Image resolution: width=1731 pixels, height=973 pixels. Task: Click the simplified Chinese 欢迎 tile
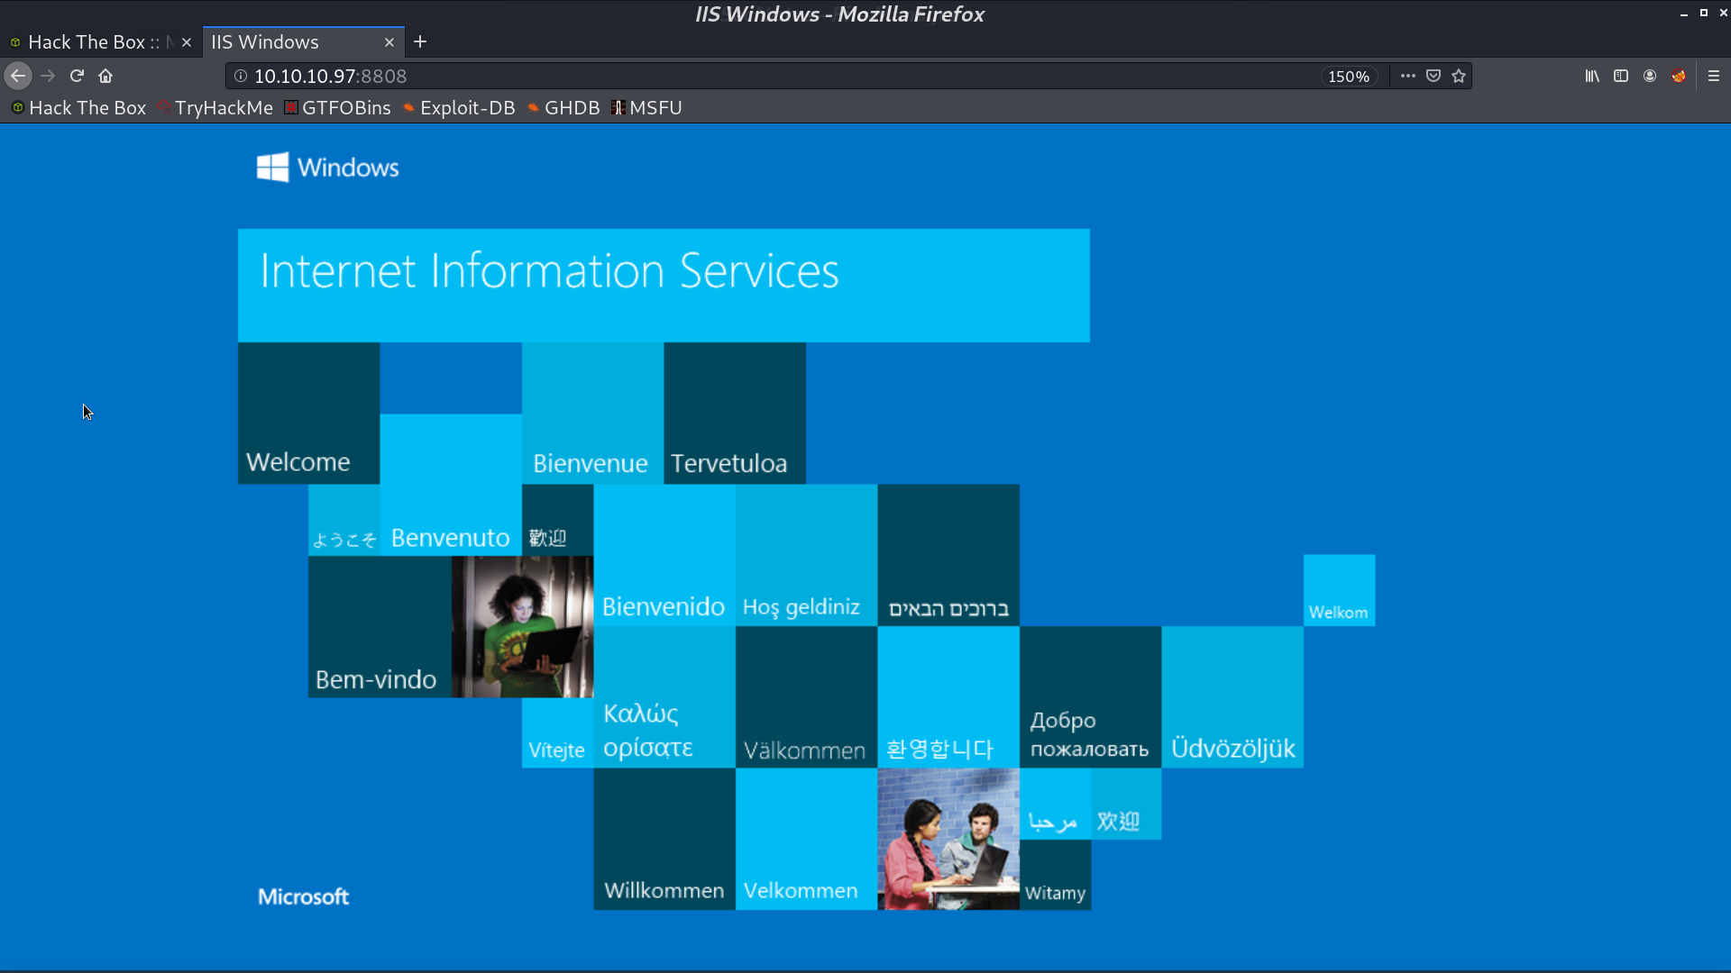[1126, 804]
